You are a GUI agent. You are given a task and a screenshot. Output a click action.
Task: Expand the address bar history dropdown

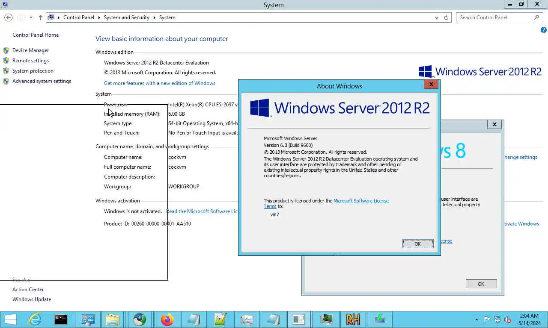pyautogui.click(x=437, y=18)
